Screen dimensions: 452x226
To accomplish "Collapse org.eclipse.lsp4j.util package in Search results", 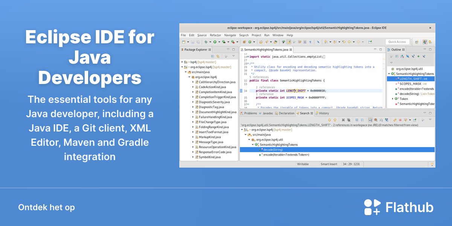I will point(249,140).
